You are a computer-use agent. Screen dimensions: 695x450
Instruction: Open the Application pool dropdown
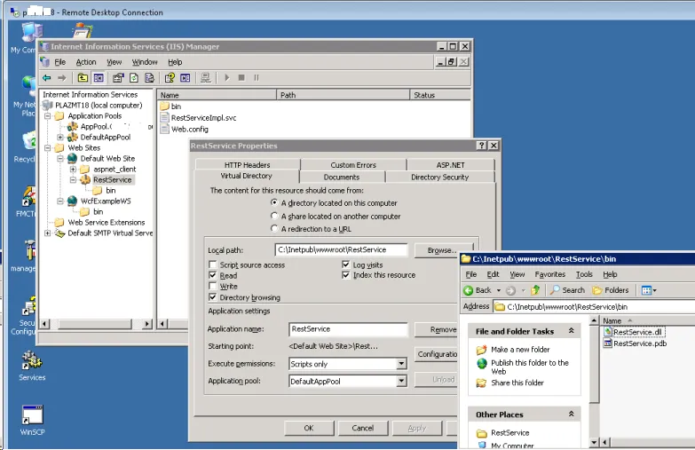[x=401, y=382]
